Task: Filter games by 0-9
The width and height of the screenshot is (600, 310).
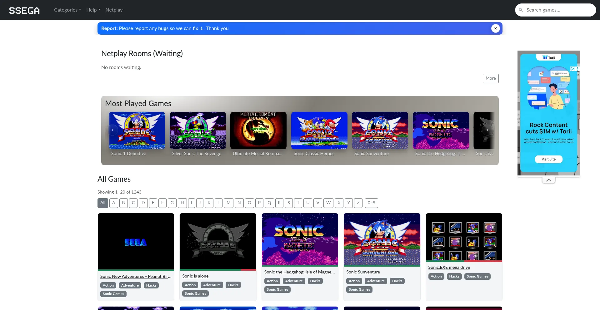Action: point(371,203)
